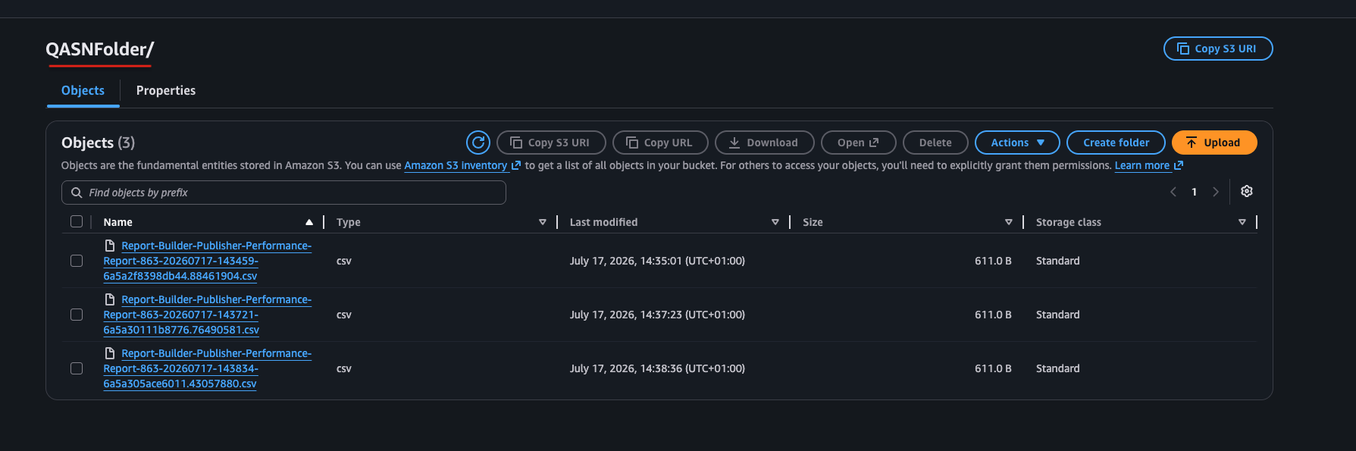
Task: Click date July 17, 2026, 14:37:23
Action: point(657,315)
